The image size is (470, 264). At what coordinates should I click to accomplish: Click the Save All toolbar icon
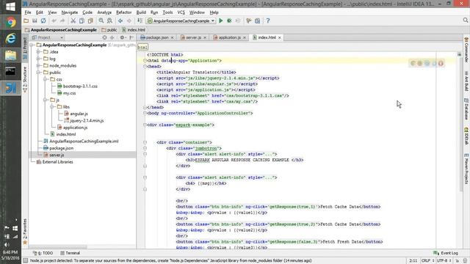tap(35, 21)
